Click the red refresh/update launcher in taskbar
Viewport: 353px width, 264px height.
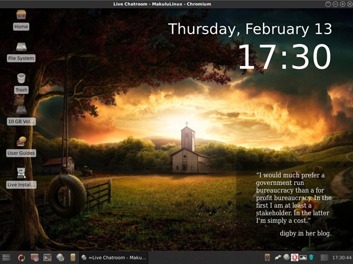22,257
